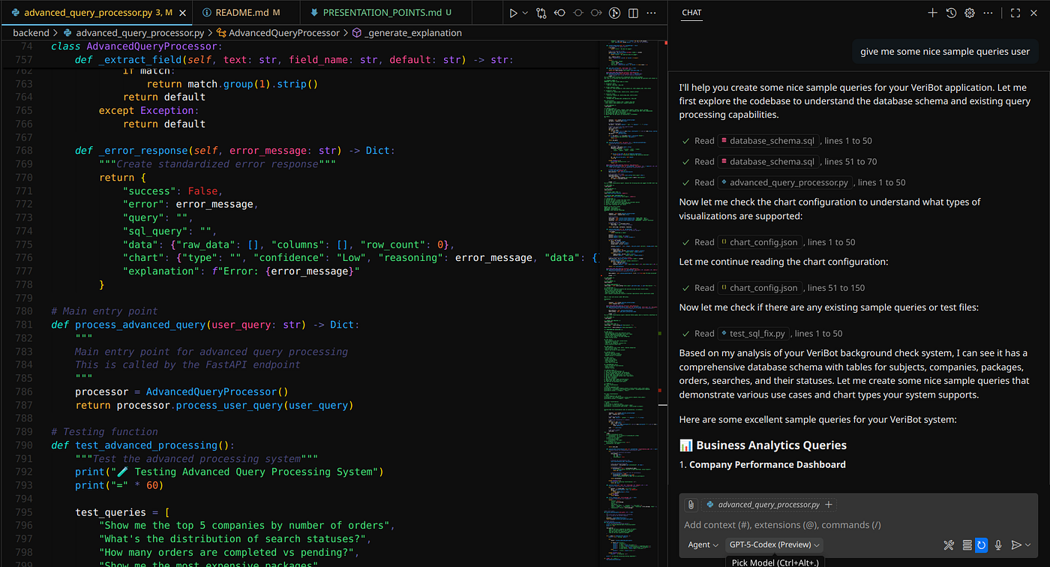Toggle the microphone voice input
The image size is (1050, 567).
(x=998, y=545)
